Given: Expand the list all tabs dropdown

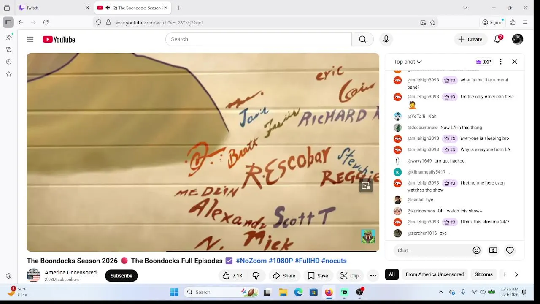Looking at the screenshot, I should [465, 8].
